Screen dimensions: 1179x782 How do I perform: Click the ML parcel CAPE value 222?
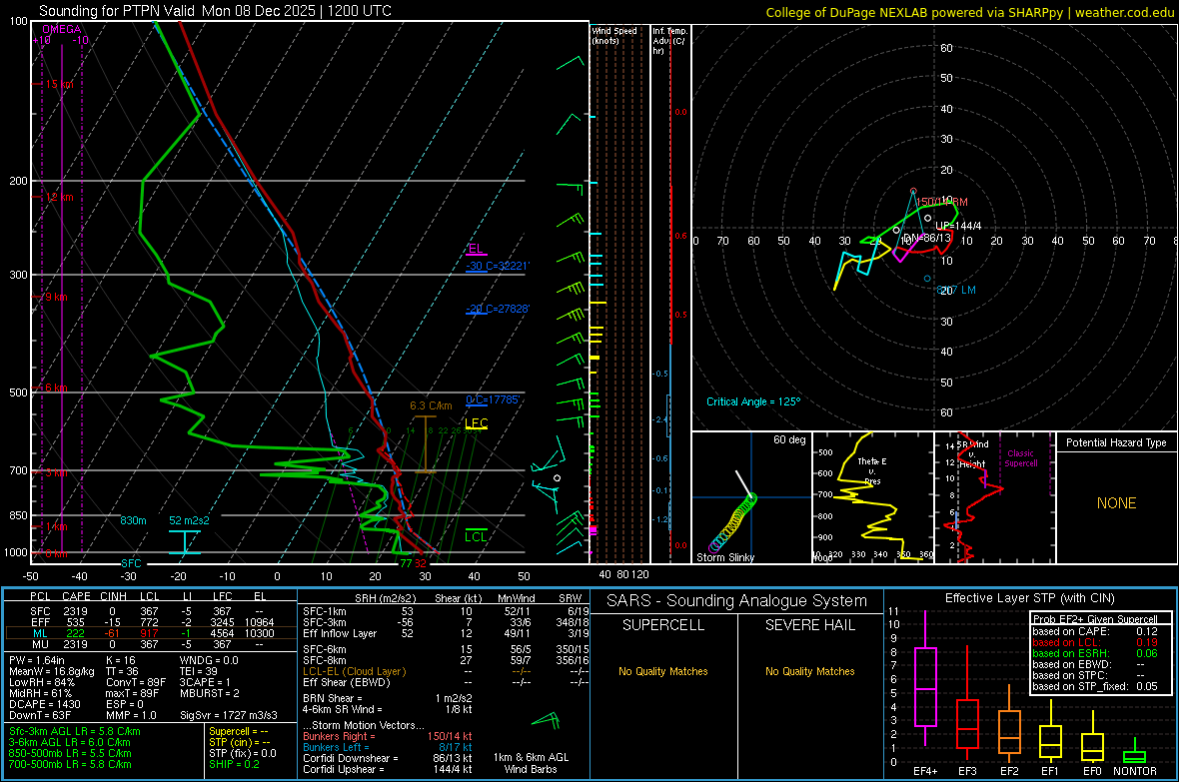pos(75,633)
